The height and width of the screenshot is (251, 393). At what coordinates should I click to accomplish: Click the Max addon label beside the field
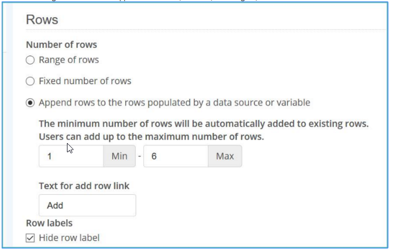pos(225,156)
